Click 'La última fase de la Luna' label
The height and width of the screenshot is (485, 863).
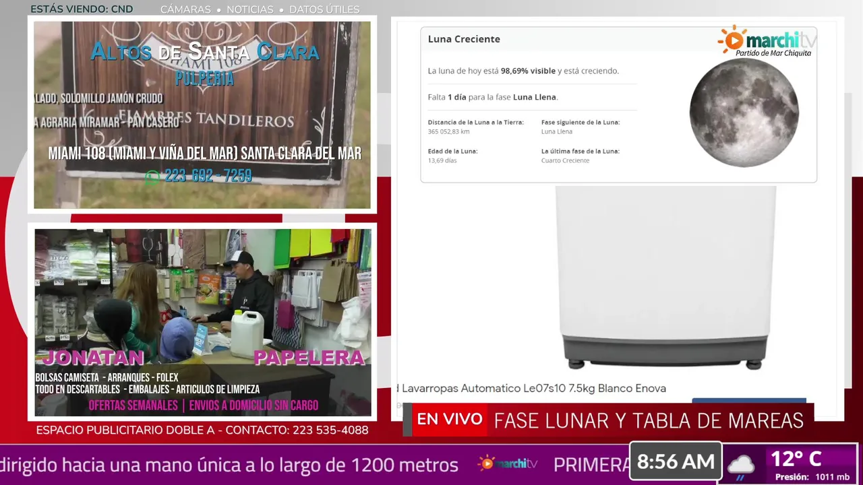(580, 152)
